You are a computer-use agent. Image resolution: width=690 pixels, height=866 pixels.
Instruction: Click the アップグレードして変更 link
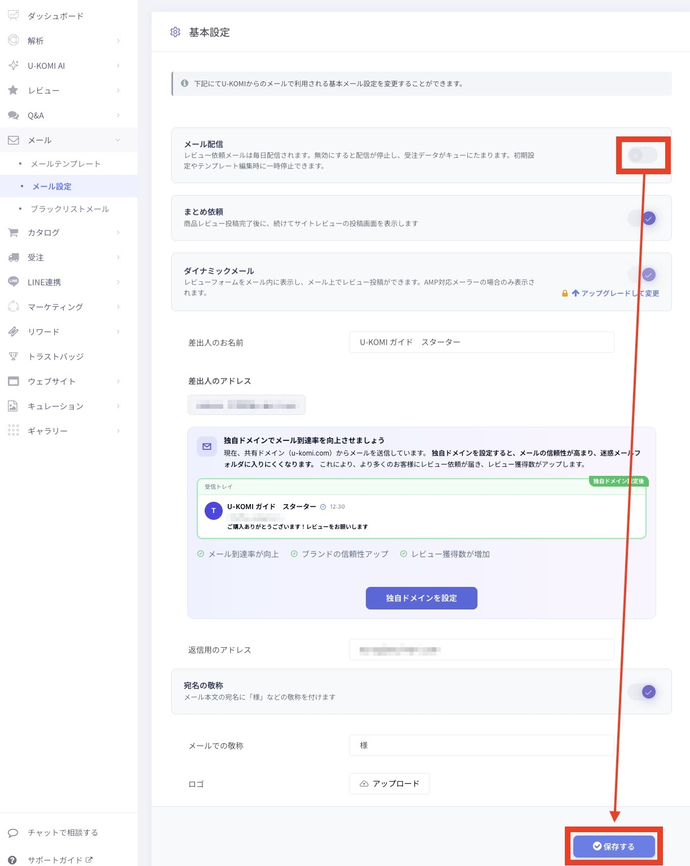coord(614,293)
